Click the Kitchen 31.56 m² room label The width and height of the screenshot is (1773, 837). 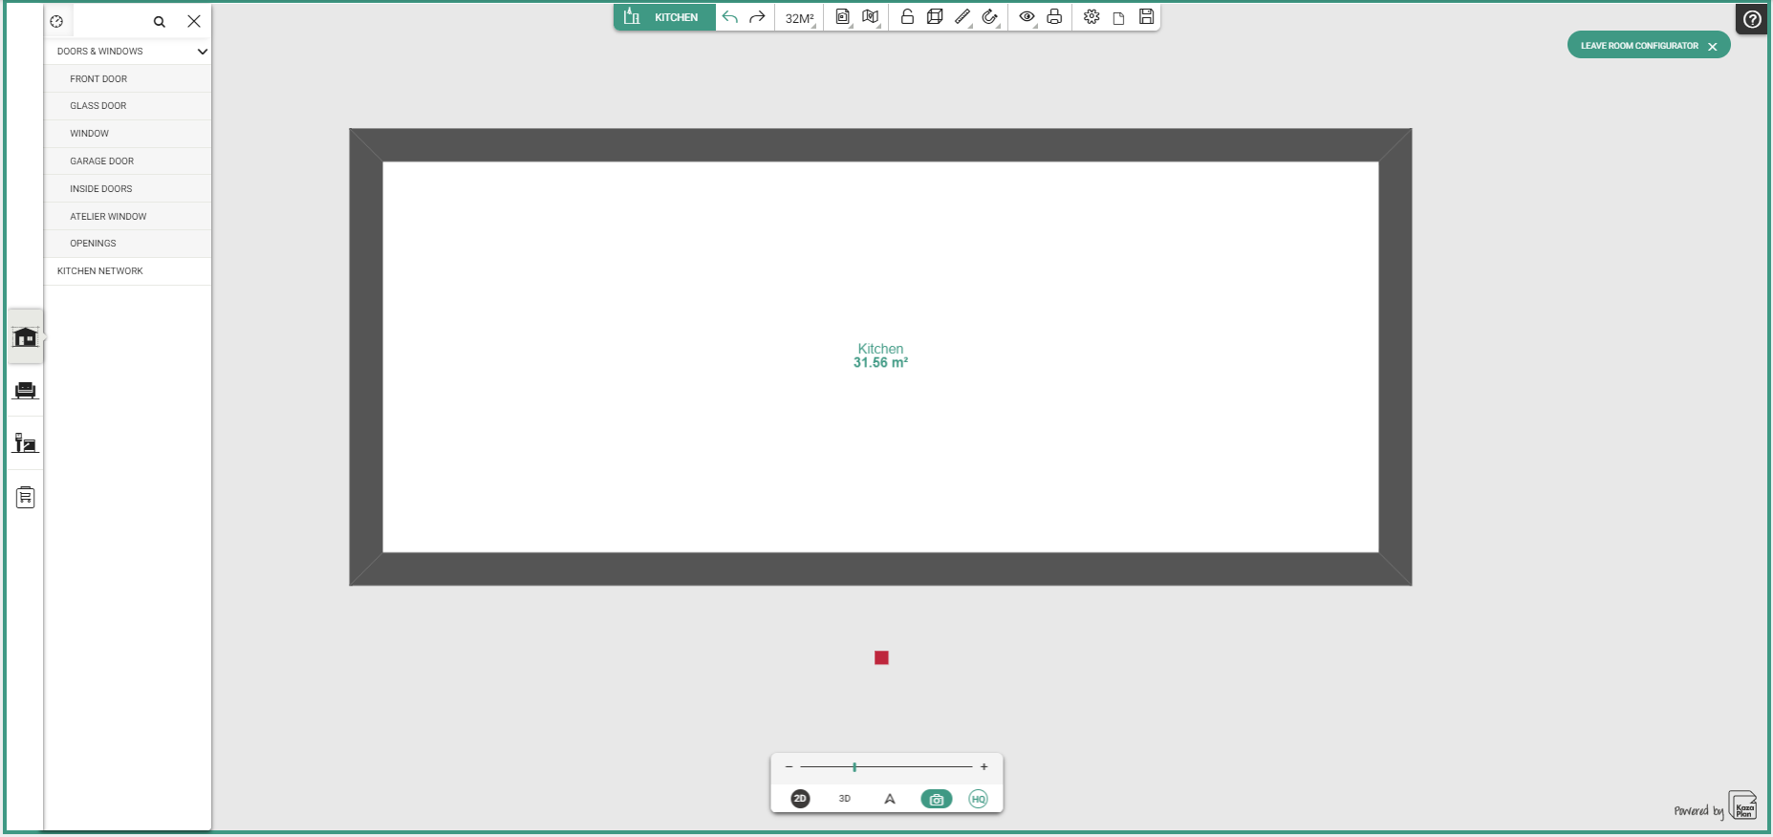(880, 355)
